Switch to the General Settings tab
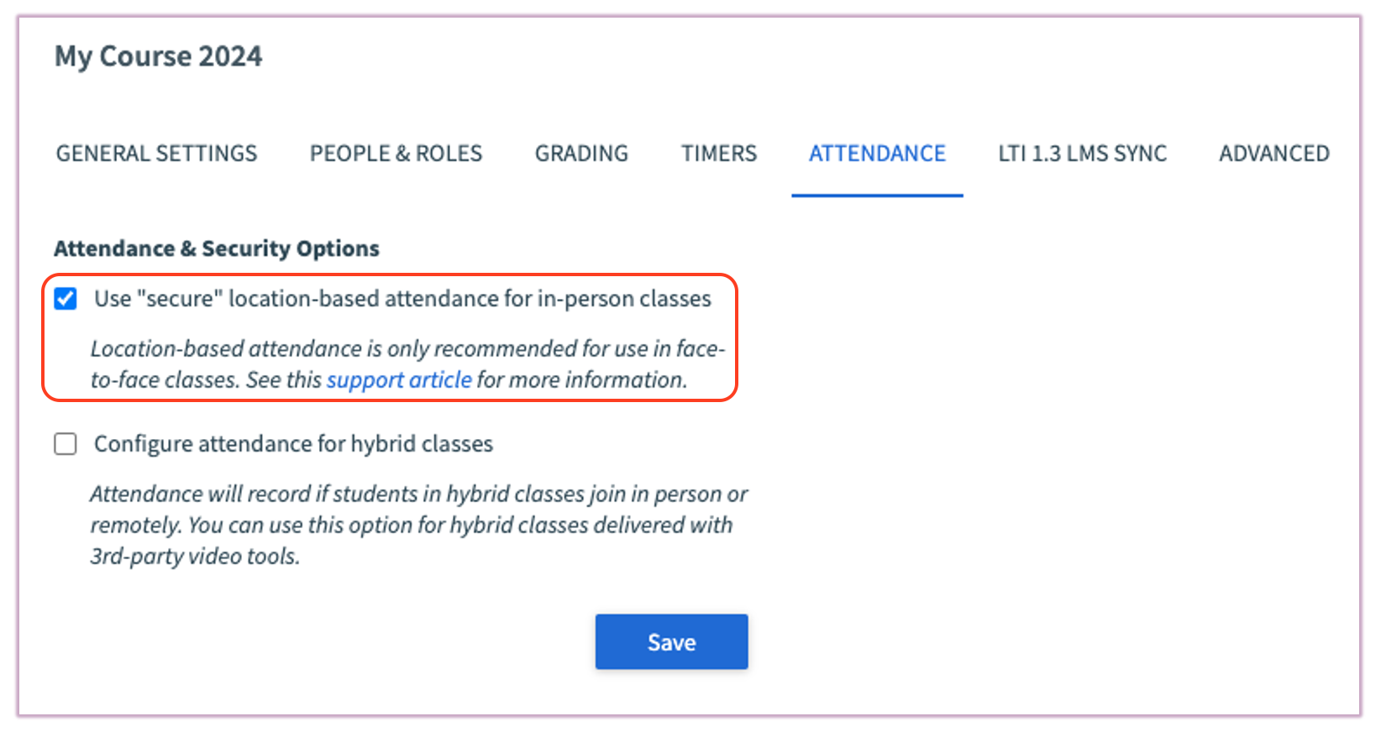 click(x=156, y=153)
